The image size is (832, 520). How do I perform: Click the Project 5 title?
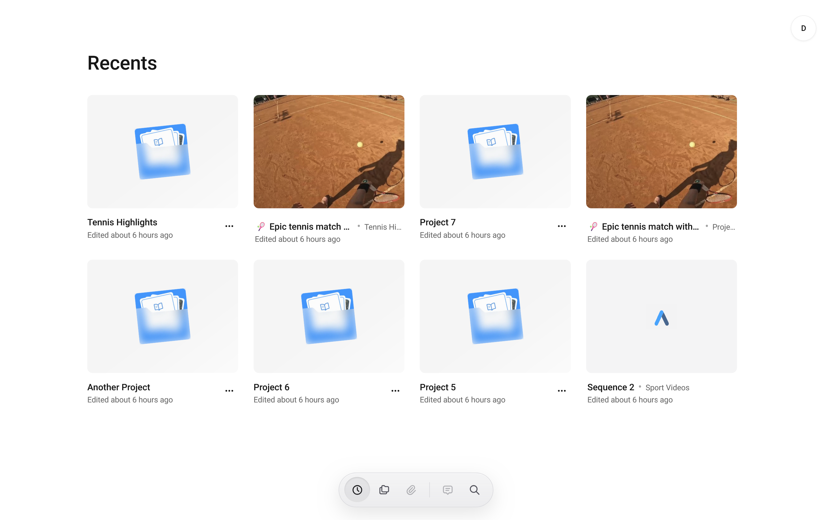coord(438,387)
